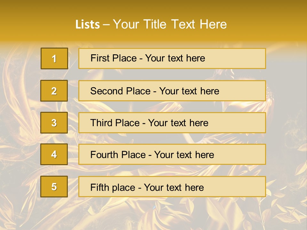Click the Fourth Place text bar
Image resolution: width=307 pixels, height=230 pixels.
point(172,154)
